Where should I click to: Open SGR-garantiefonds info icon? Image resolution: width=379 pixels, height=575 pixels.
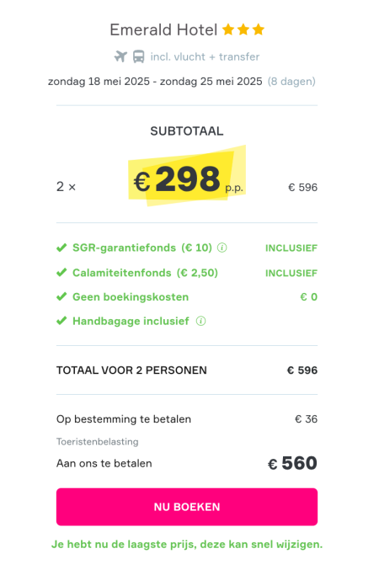[222, 248]
